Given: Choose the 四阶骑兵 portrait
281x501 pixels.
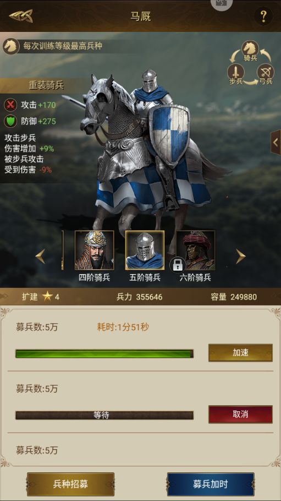Looking at the screenshot, I should 94,250.
